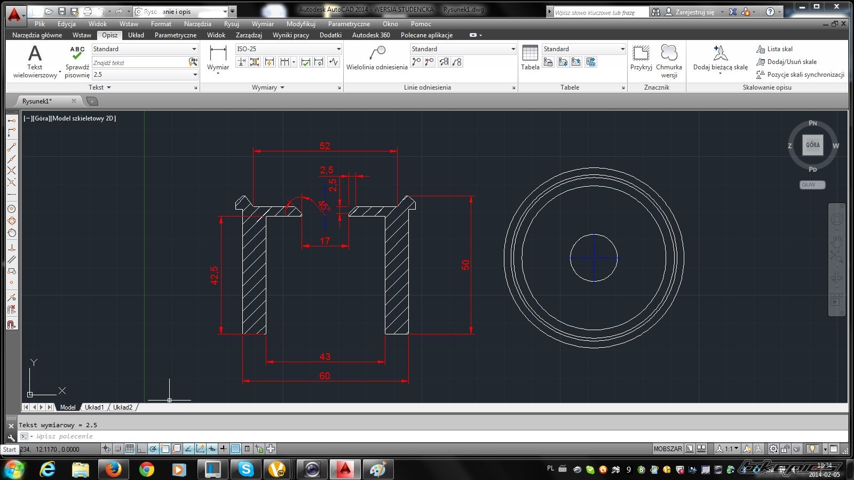Pick the Tangent snap icon
The height and width of the screenshot is (480, 854).
[11, 233]
